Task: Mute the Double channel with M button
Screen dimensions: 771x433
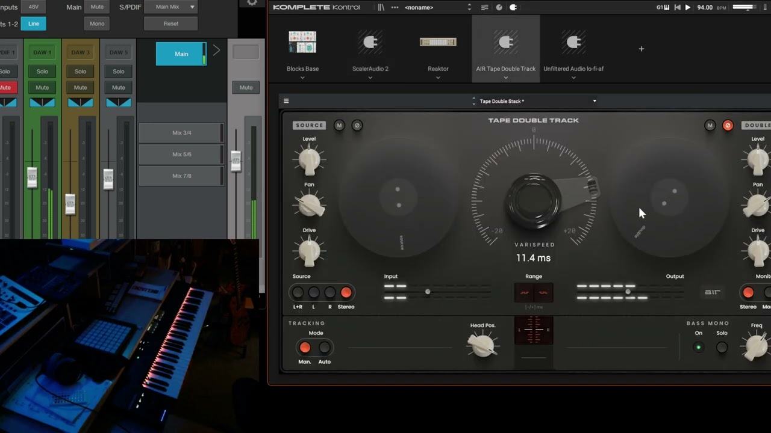Action: point(710,125)
